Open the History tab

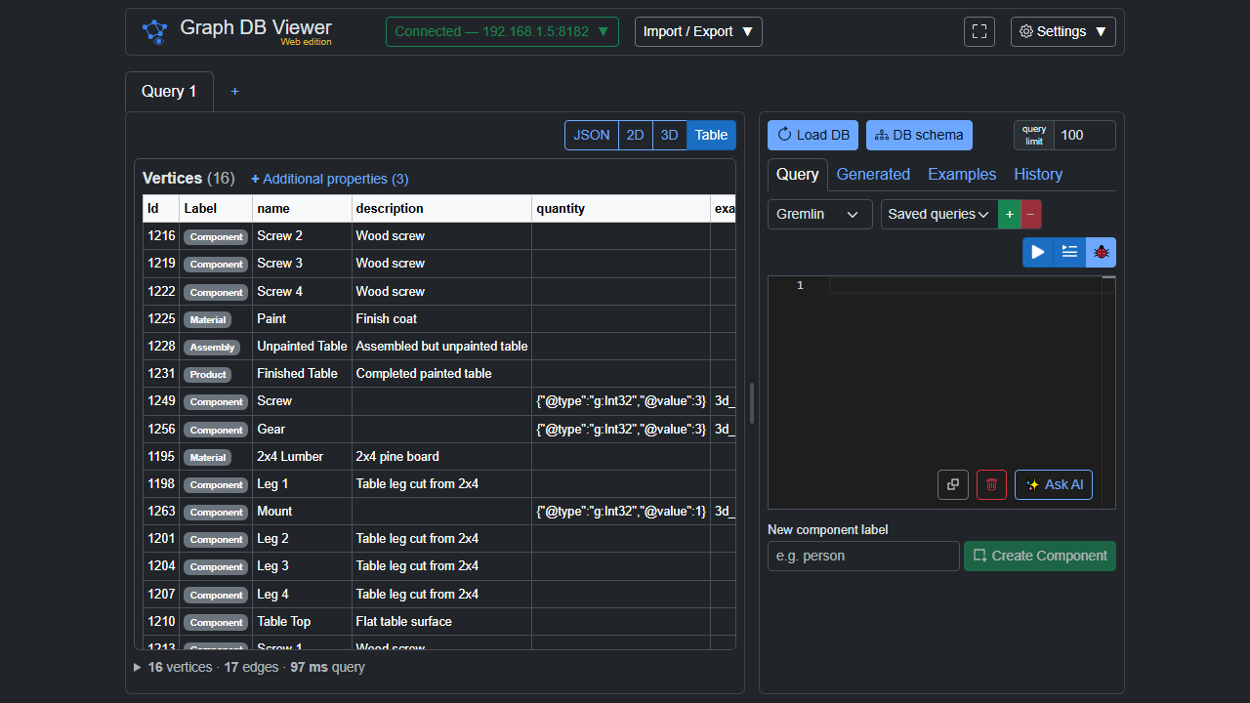tap(1038, 174)
